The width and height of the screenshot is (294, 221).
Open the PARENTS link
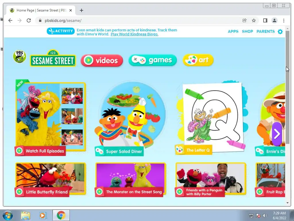[x=266, y=31]
